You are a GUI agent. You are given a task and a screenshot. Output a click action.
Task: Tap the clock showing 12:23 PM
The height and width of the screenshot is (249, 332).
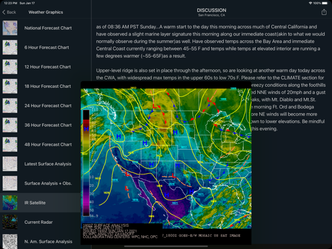[11, 3]
